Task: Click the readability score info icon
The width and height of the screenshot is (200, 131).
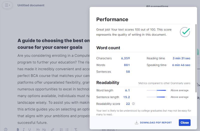Action: pyautogui.click(x=133, y=104)
